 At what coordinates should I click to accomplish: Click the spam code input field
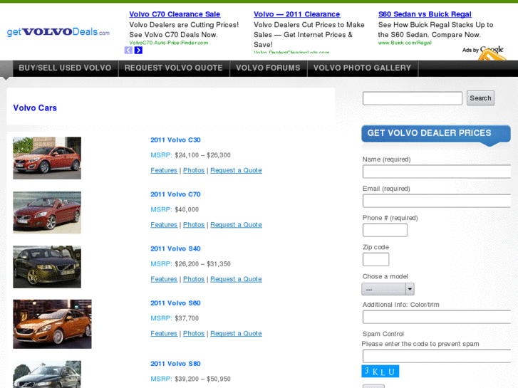tap(437, 356)
